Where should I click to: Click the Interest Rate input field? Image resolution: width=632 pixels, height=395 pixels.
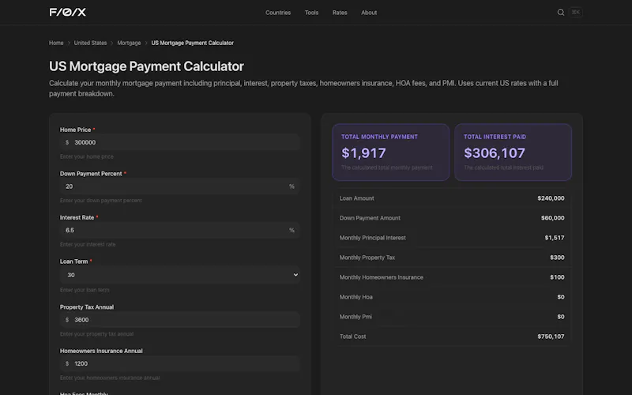(x=180, y=230)
